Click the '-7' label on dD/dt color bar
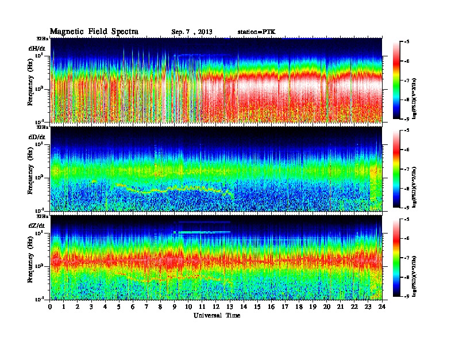455x352 pixels. (407, 169)
